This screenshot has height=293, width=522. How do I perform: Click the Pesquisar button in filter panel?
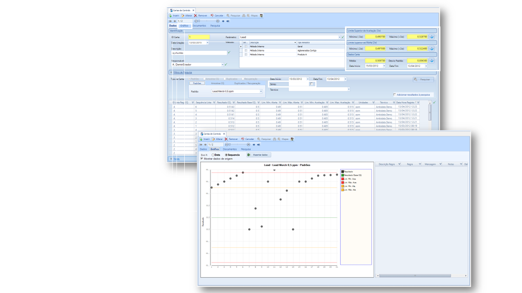423,80
